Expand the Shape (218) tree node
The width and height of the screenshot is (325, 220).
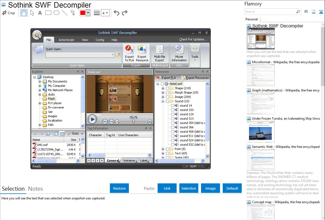(x=163, y=88)
